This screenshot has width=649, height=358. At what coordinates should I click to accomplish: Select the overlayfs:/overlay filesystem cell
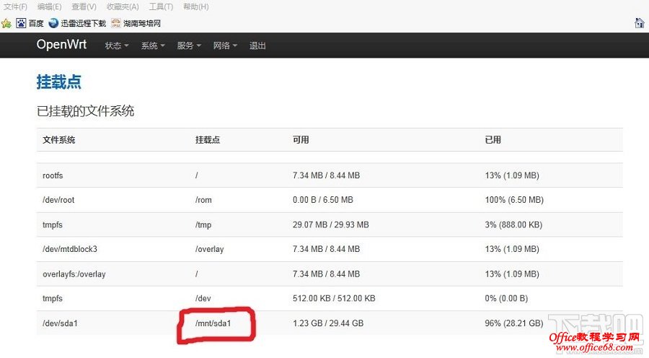[74, 274]
